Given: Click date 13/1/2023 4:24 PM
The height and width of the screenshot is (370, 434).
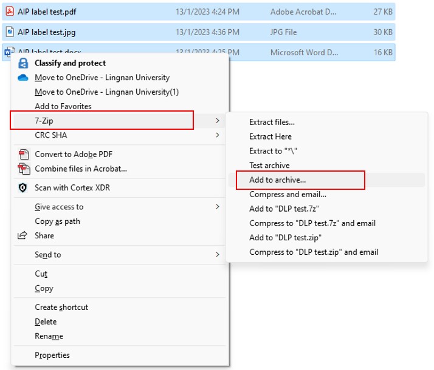Looking at the screenshot, I should tap(208, 12).
